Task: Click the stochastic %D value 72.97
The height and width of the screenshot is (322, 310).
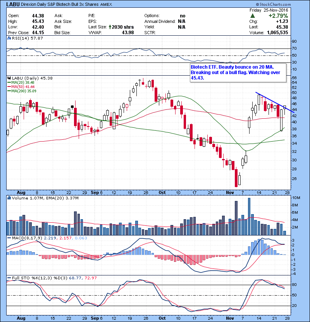Action: tap(91, 278)
